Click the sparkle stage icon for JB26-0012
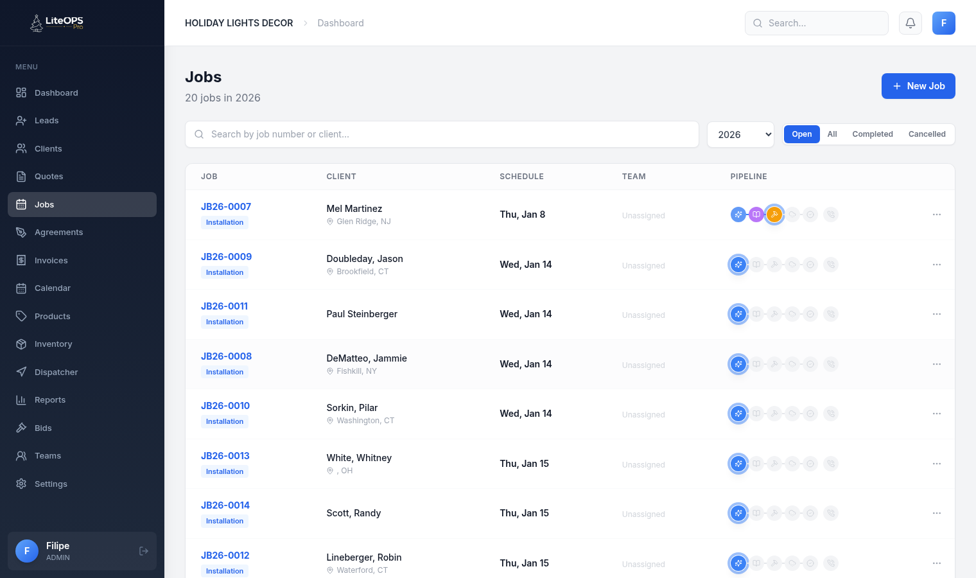Viewport: 976px width, 578px height. point(738,563)
